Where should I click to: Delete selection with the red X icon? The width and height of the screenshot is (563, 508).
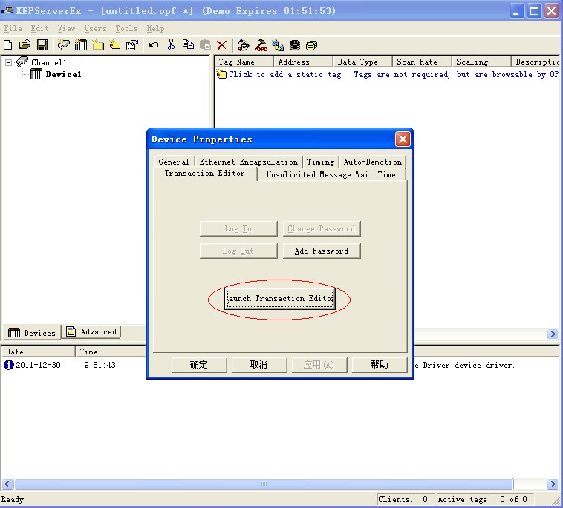(x=222, y=45)
